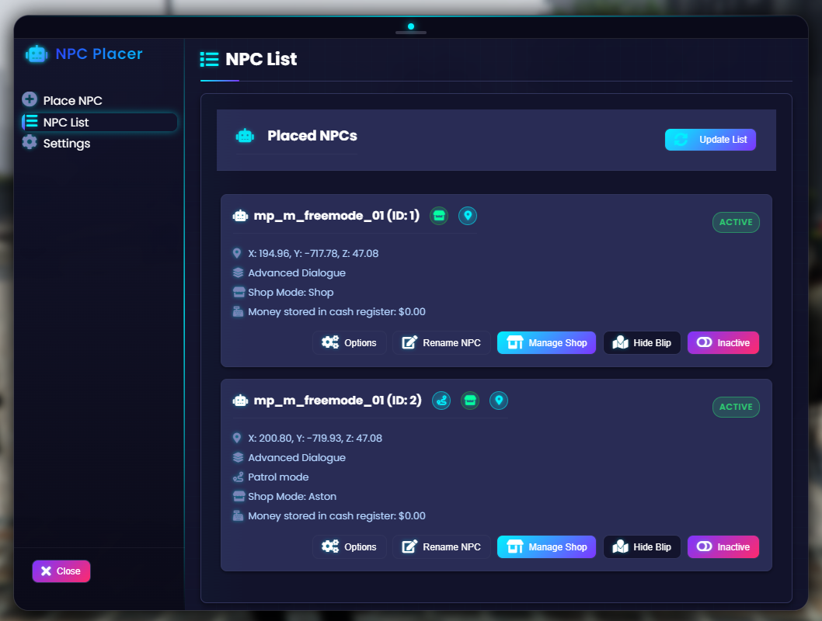Viewport: 822px width, 621px height.
Task: Click the Placed NPCs robot icon
Action: [x=245, y=136]
